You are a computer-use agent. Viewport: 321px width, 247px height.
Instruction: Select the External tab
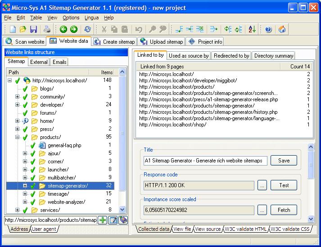click(x=39, y=62)
